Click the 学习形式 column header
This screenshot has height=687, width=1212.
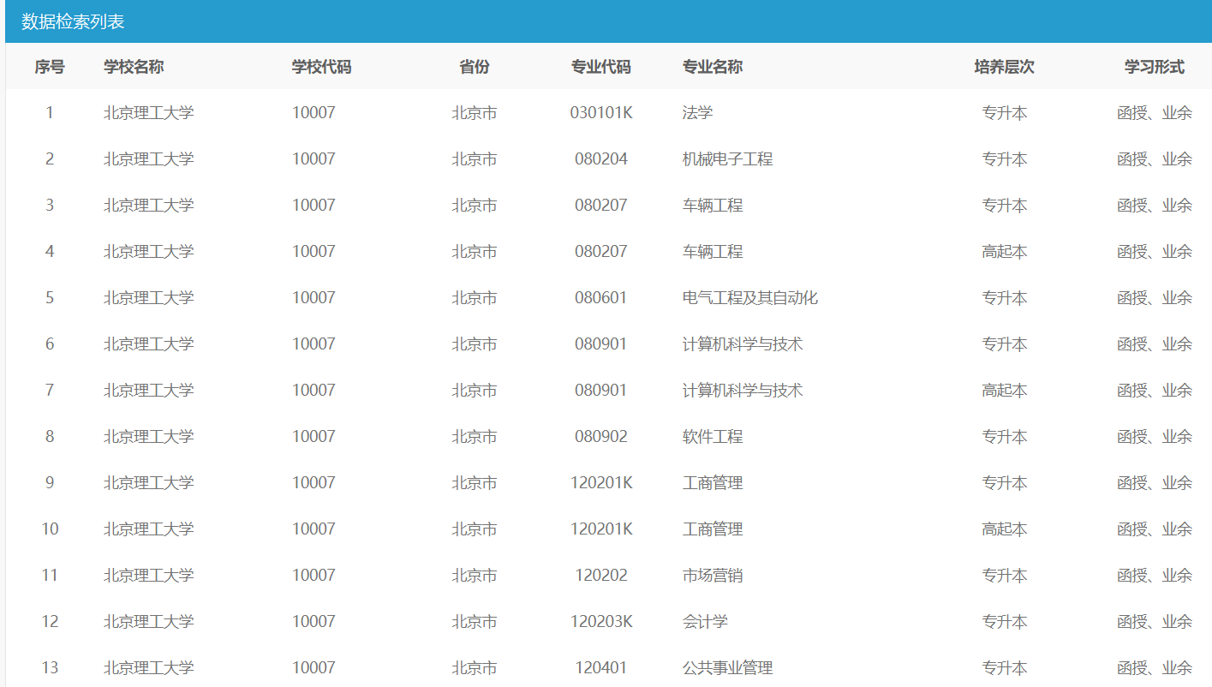[x=1155, y=67]
